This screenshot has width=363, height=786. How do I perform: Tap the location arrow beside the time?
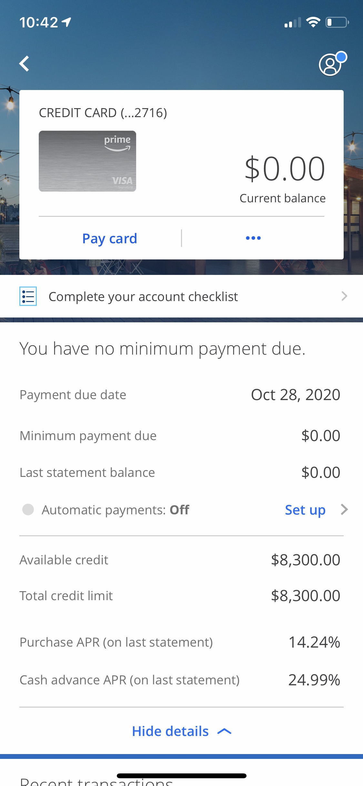pyautogui.click(x=66, y=22)
